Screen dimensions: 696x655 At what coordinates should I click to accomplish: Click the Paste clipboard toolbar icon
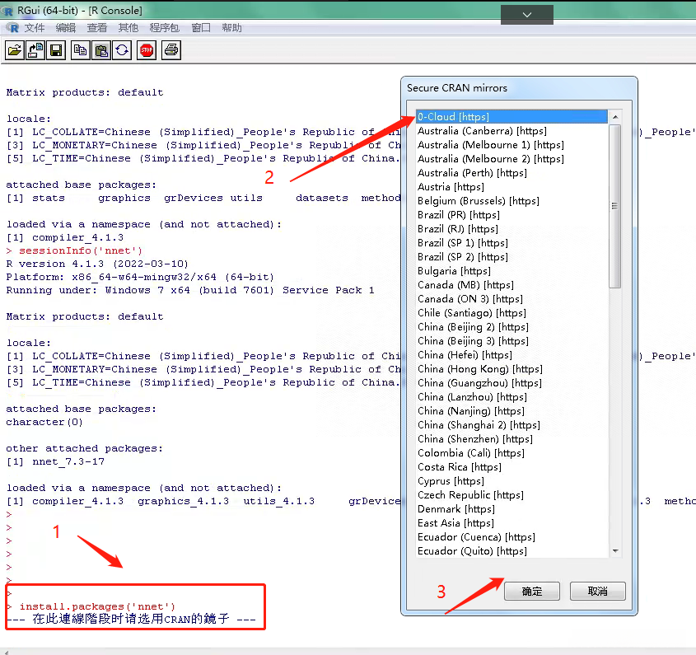coord(101,50)
